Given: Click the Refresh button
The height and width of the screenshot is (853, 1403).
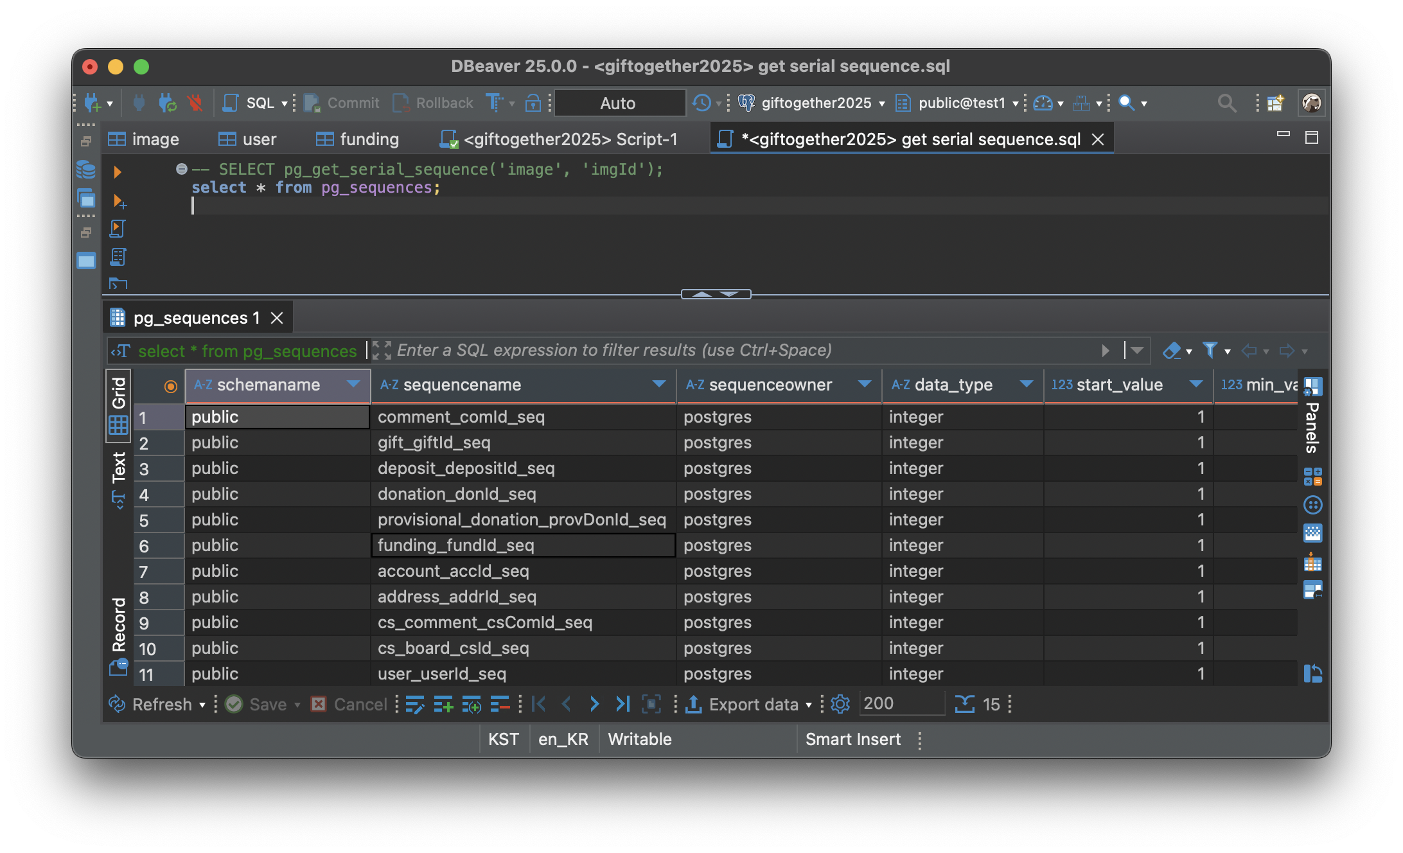Looking at the screenshot, I should click(x=157, y=705).
